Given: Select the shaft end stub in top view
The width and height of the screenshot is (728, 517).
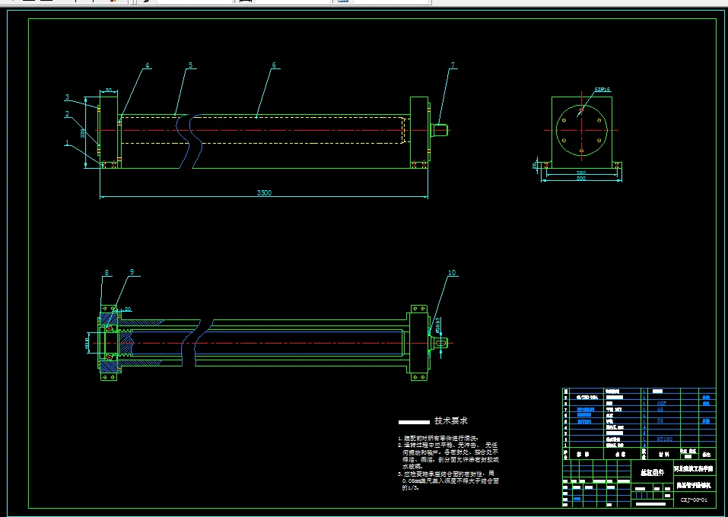Looking at the screenshot, I should click(440, 130).
